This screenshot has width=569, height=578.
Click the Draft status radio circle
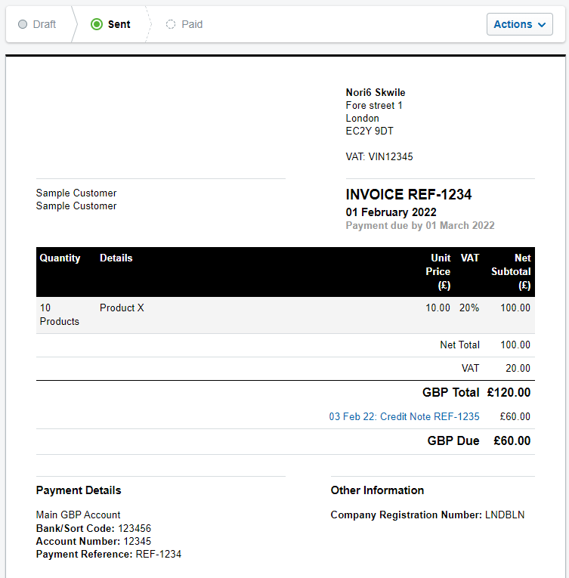pos(23,24)
